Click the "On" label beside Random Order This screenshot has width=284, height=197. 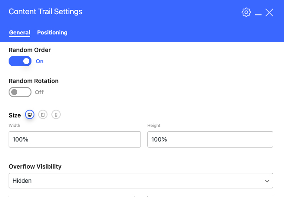pyautogui.click(x=40, y=61)
